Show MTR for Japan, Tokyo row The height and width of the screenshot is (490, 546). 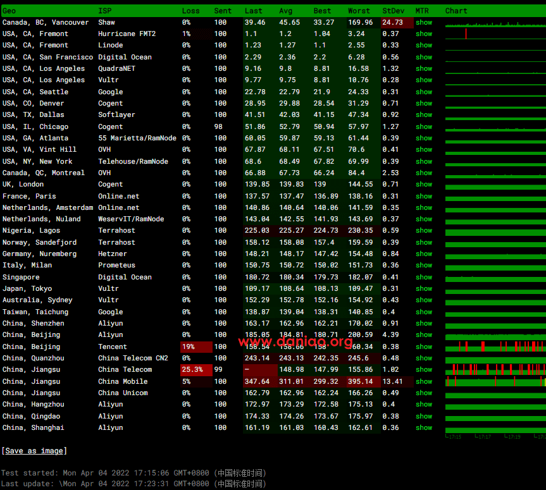tap(424, 289)
